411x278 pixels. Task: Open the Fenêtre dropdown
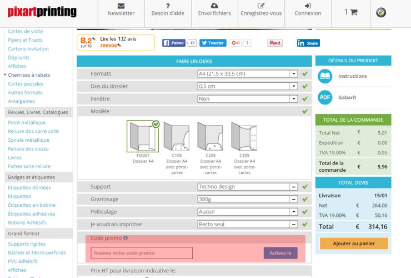[x=248, y=99]
